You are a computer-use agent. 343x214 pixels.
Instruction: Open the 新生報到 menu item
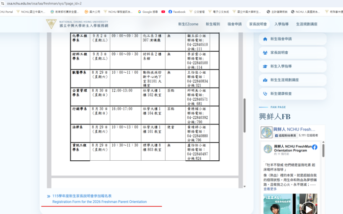click(x=213, y=24)
